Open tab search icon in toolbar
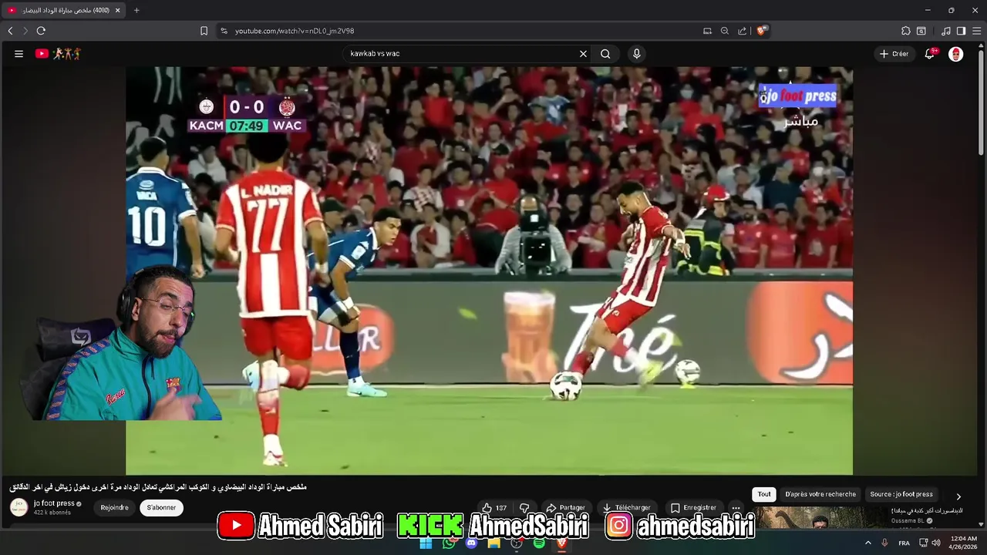Image resolution: width=987 pixels, height=555 pixels. pyautogui.click(x=921, y=31)
